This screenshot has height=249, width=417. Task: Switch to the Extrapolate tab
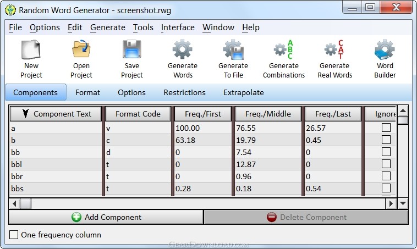coord(244,92)
